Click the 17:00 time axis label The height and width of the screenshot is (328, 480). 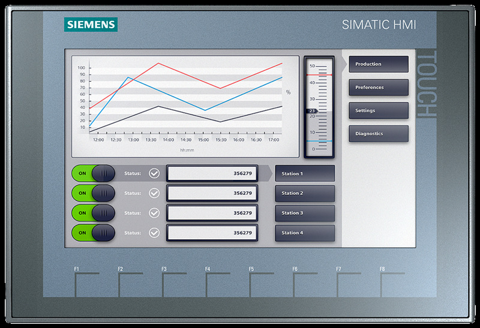tap(274, 140)
